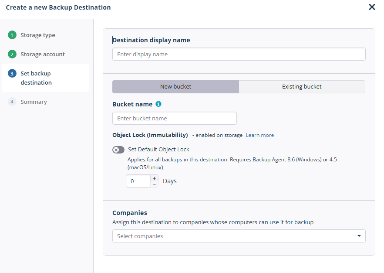
Task: Open the Select companies dropdown
Action: coord(239,236)
